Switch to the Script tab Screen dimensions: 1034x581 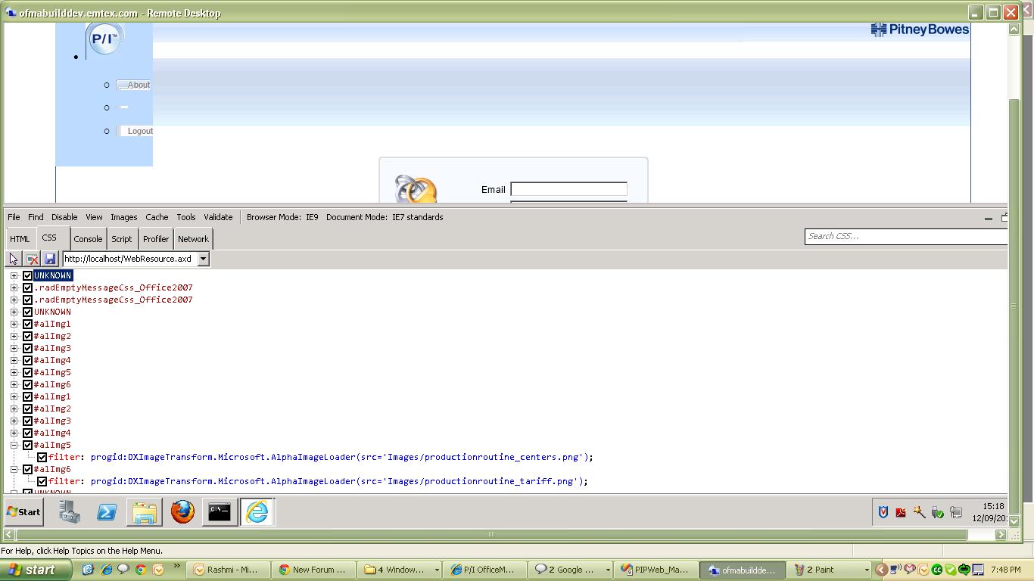(122, 239)
